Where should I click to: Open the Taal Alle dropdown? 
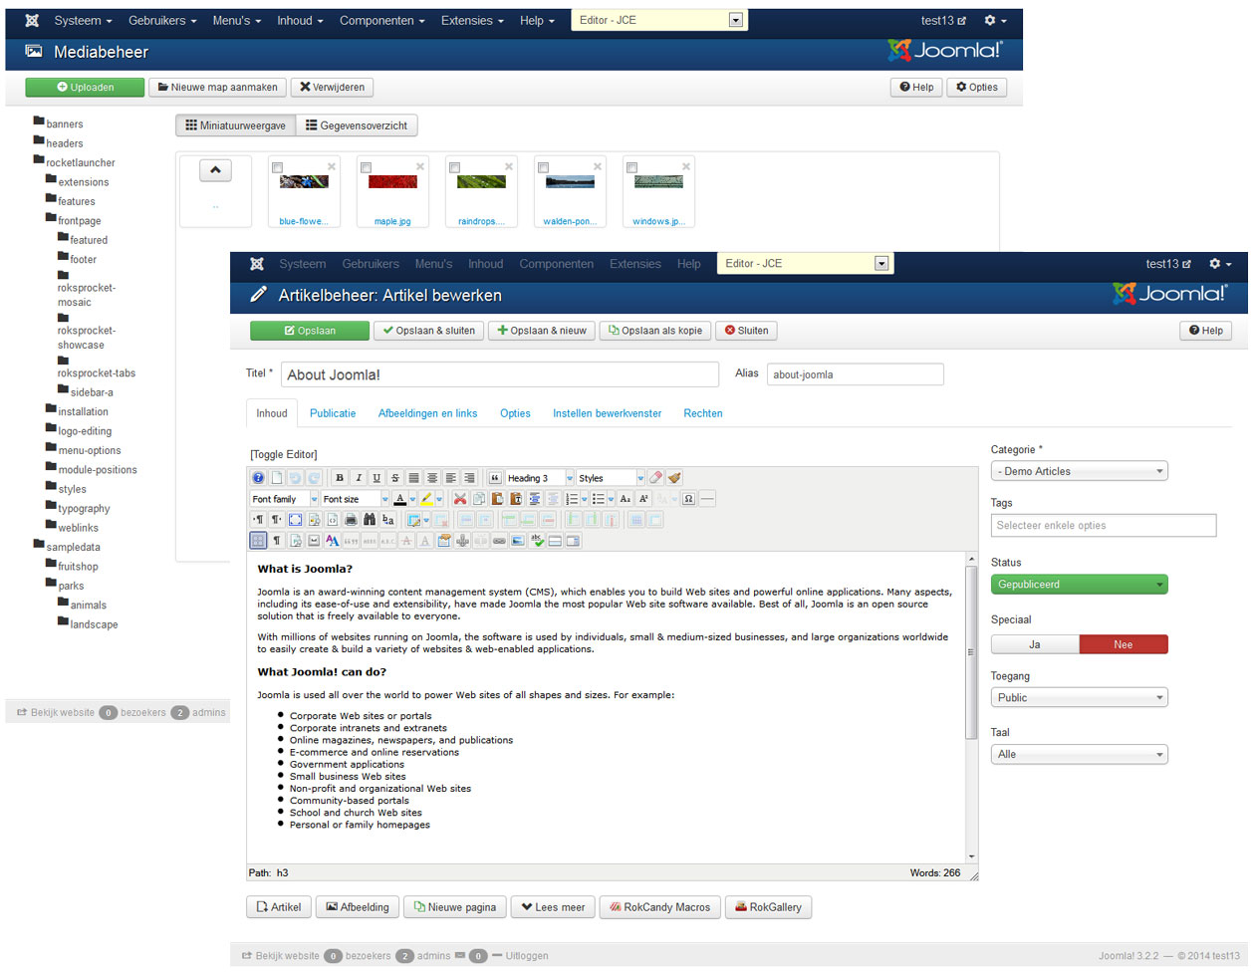click(1079, 755)
